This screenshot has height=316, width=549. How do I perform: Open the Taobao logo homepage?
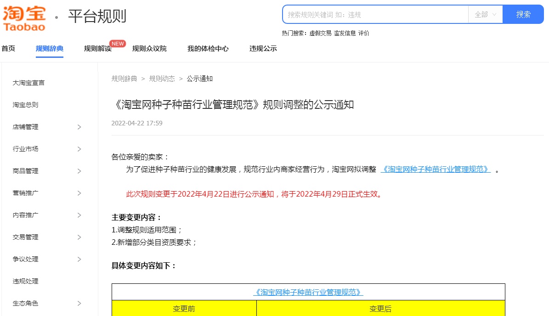pyautogui.click(x=24, y=18)
